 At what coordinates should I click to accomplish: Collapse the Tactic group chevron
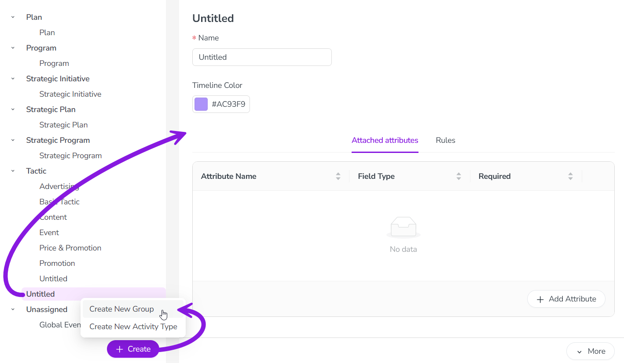pyautogui.click(x=13, y=171)
